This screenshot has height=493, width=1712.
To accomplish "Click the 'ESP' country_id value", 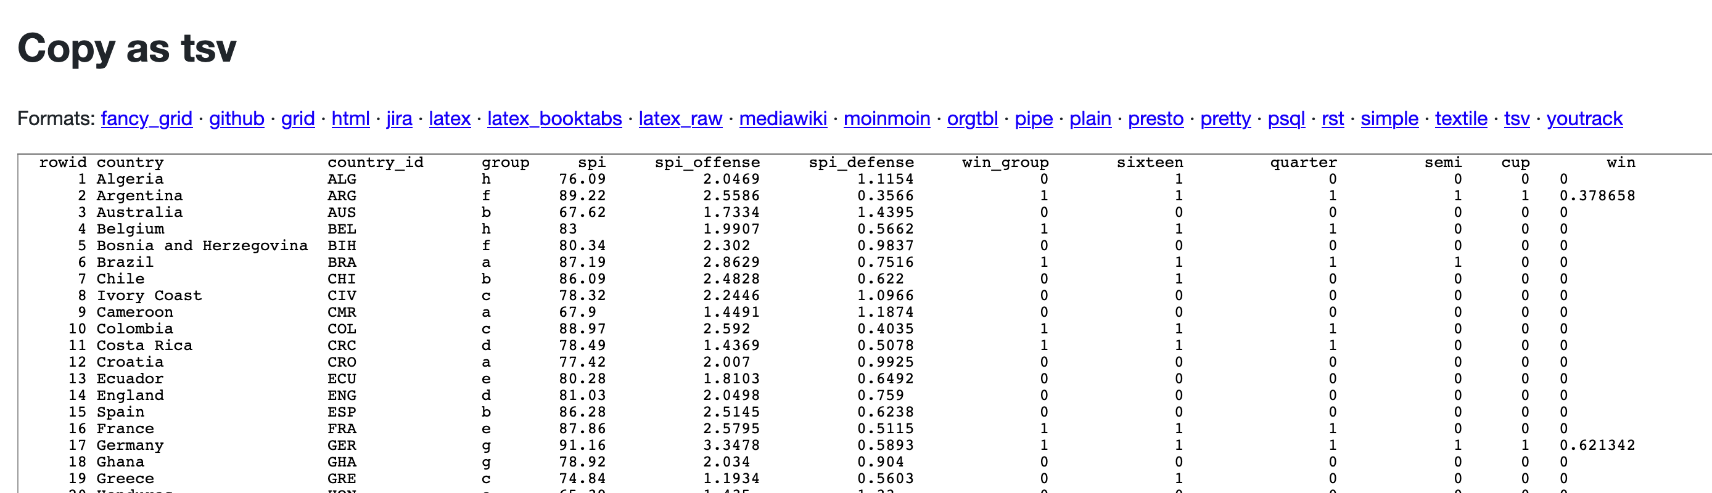I will click(342, 411).
